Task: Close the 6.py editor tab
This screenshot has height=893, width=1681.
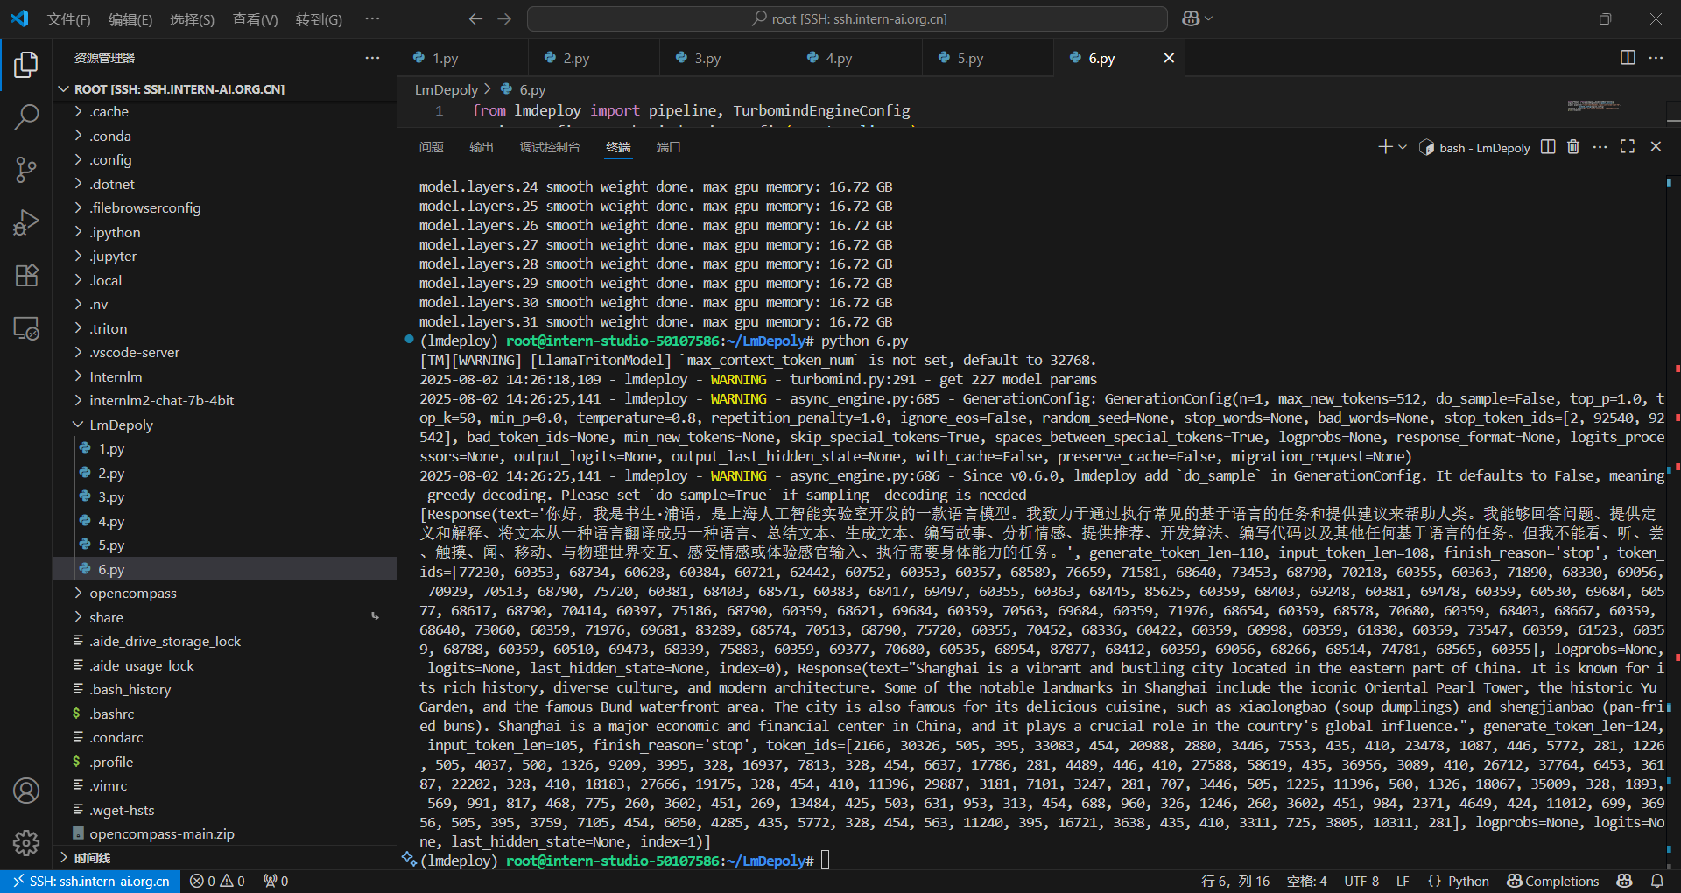Action: click(x=1169, y=58)
